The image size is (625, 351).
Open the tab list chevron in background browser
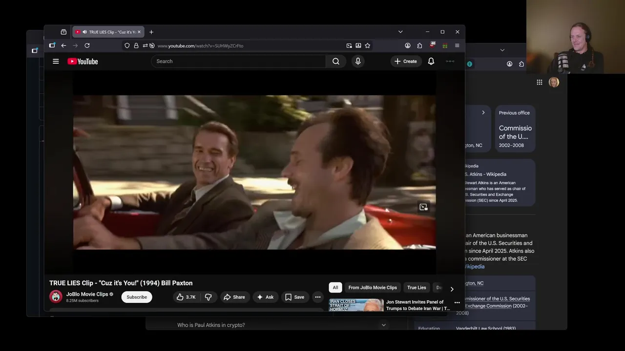tap(502, 50)
